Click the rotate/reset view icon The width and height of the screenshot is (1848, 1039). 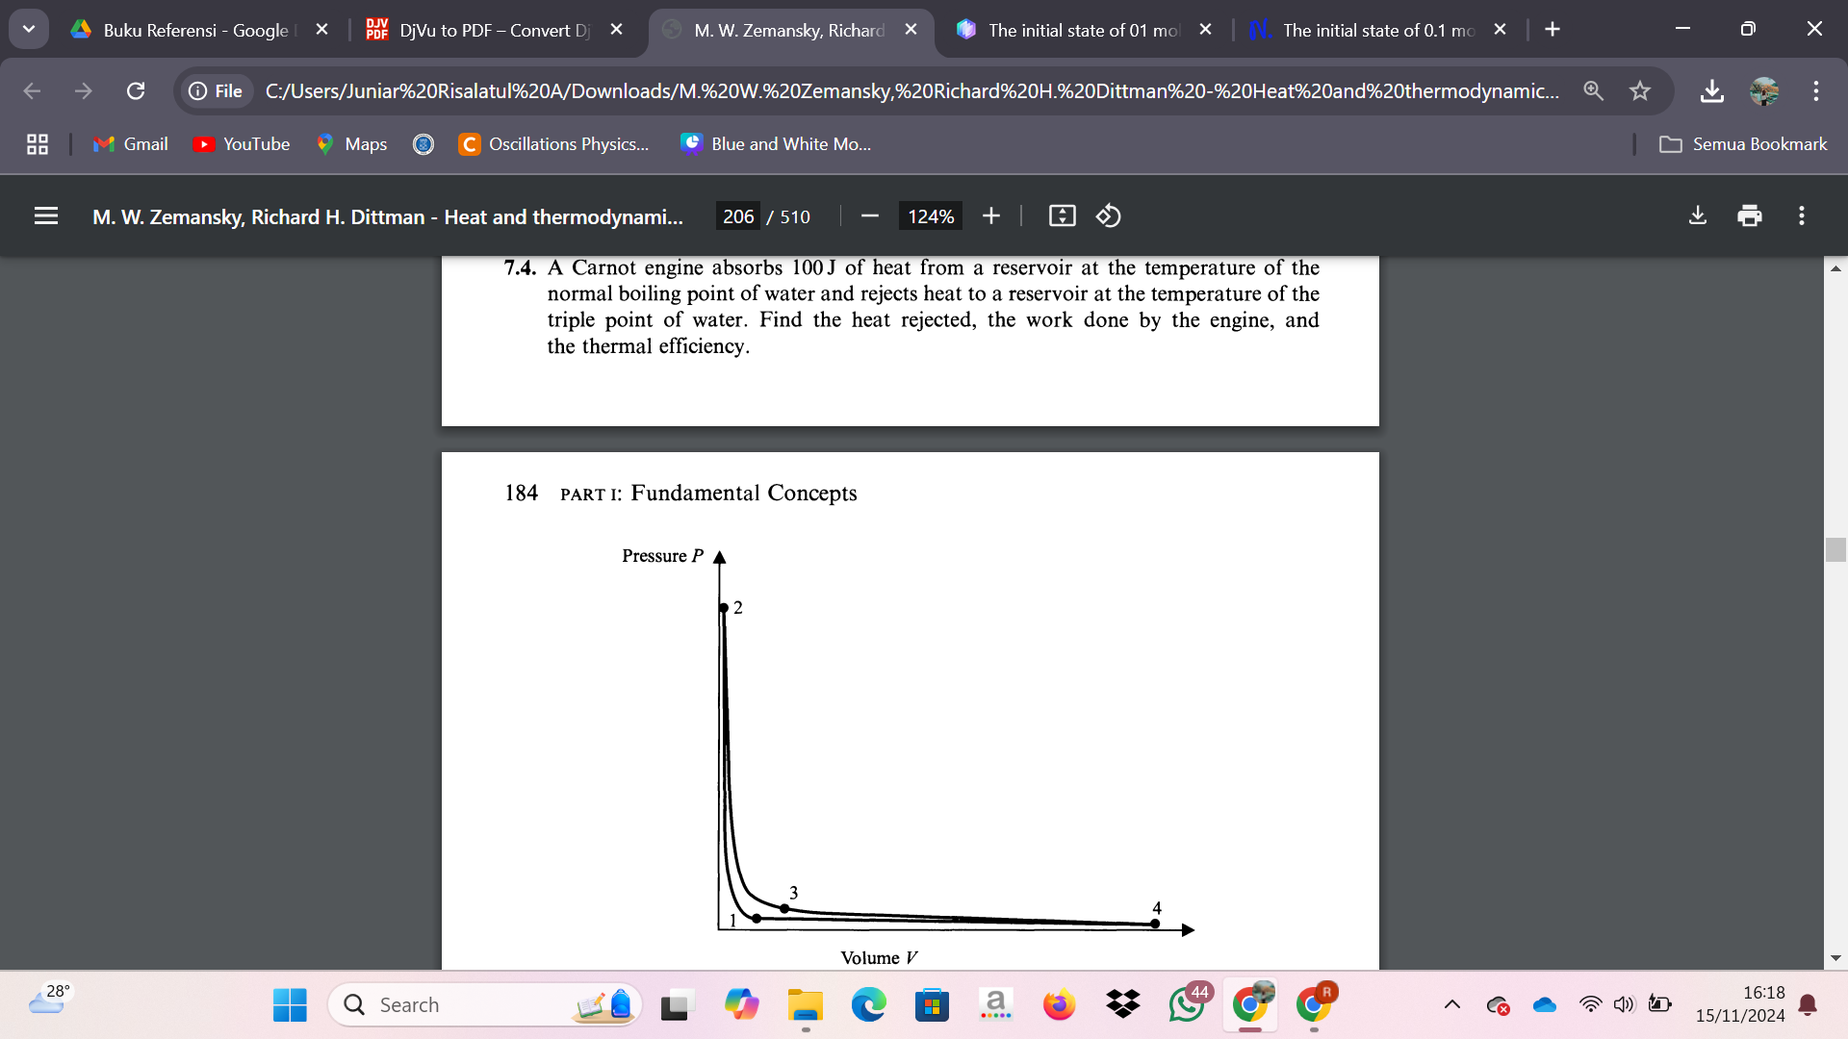pos(1107,215)
